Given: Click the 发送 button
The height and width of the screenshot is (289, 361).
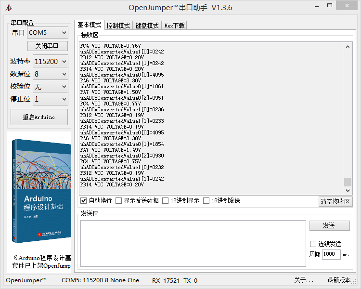Looking at the screenshot, I should click(x=329, y=225).
